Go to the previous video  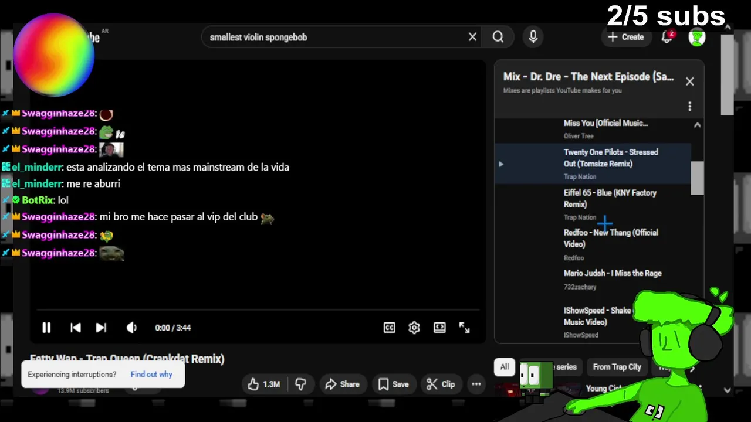(76, 328)
